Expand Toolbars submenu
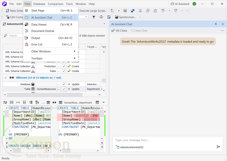This screenshot has height=161, width=227. pos(51,58)
